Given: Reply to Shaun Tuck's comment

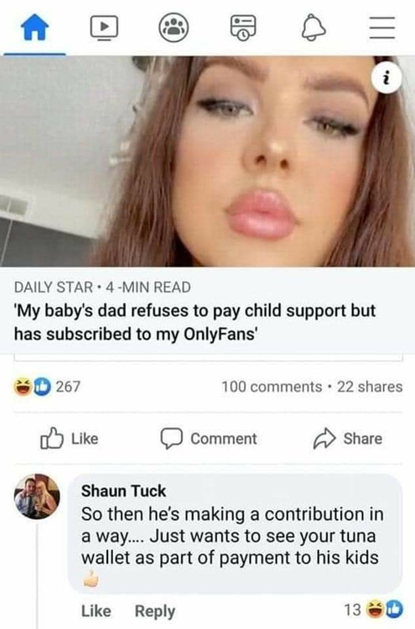Looking at the screenshot, I should click(155, 611).
